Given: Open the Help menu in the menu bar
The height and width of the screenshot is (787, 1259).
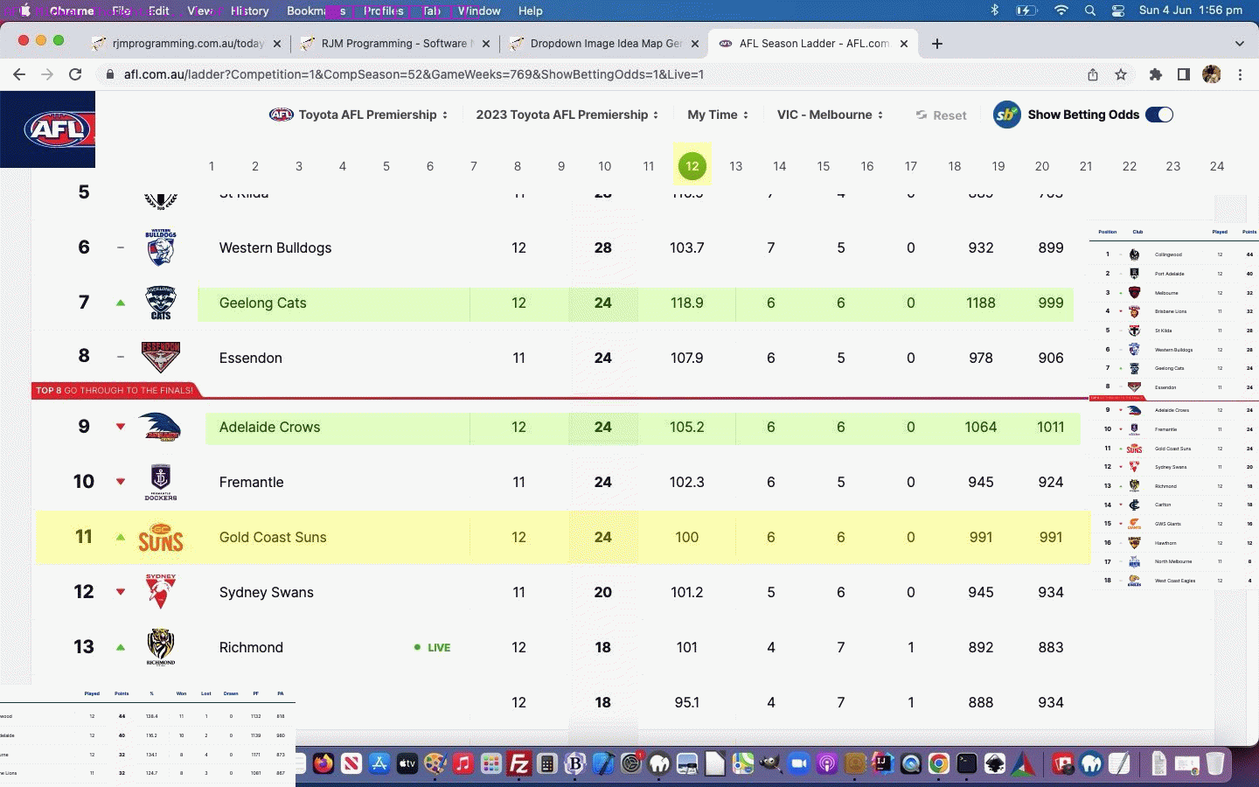Looking at the screenshot, I should pyautogui.click(x=530, y=10).
